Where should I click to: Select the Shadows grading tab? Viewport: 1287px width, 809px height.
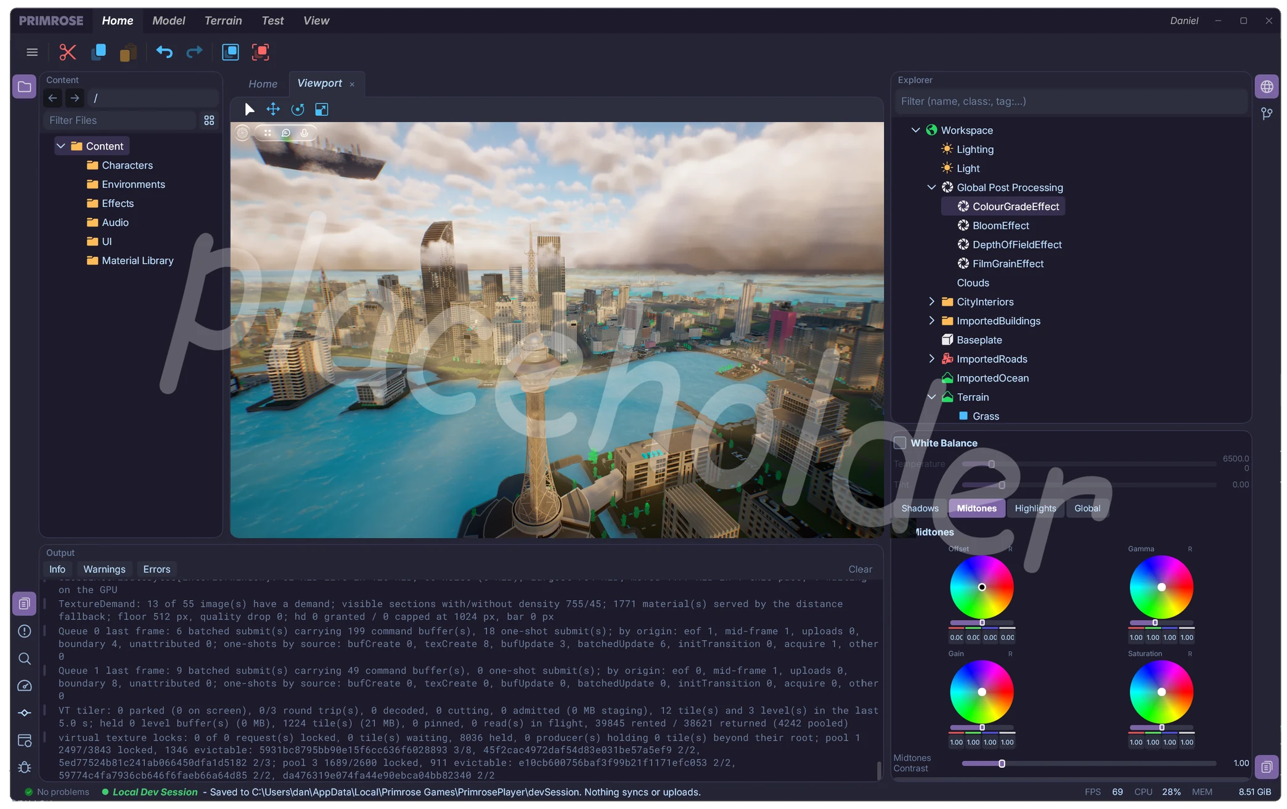920,508
